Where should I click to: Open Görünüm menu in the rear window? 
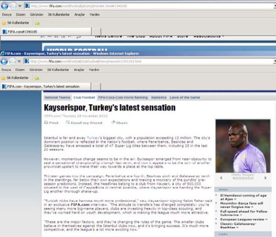tap(36, 14)
